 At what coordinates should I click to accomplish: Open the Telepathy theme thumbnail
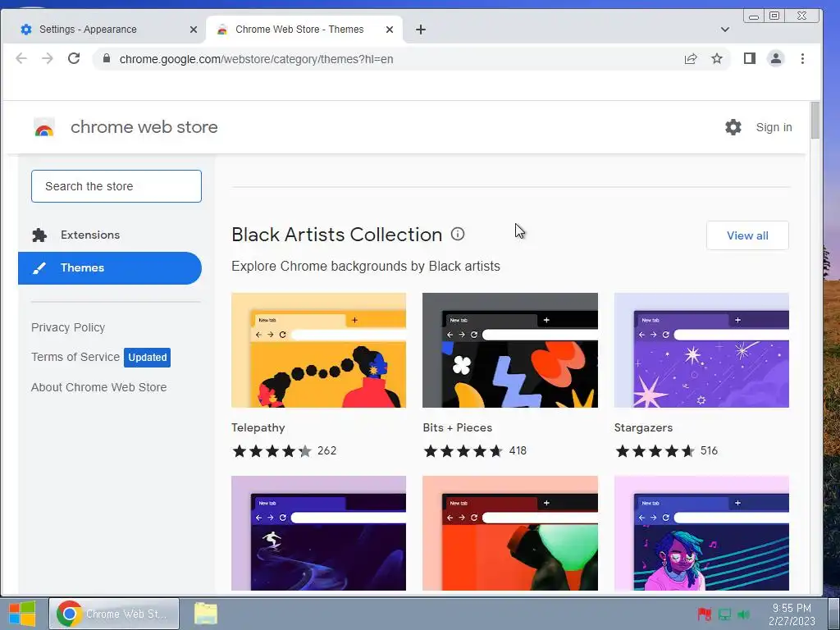(319, 350)
